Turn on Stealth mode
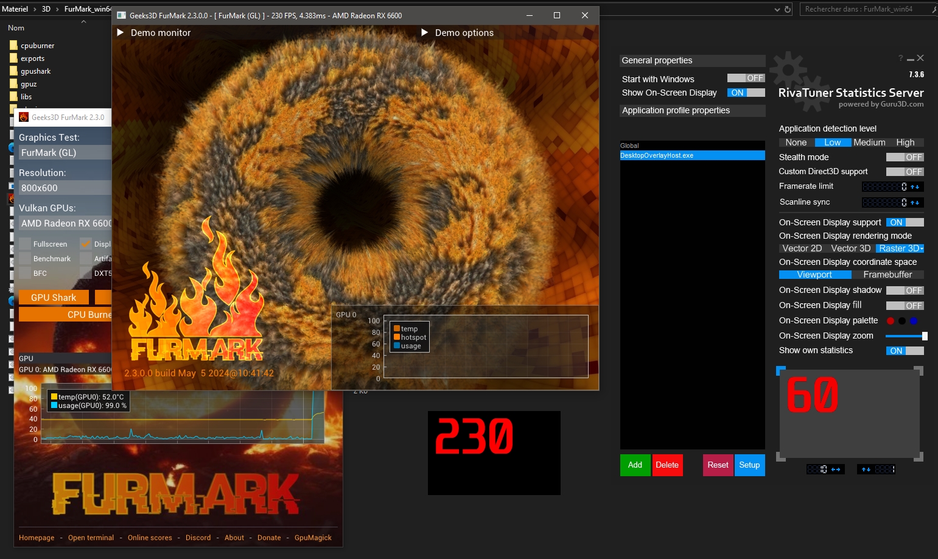 tap(905, 157)
